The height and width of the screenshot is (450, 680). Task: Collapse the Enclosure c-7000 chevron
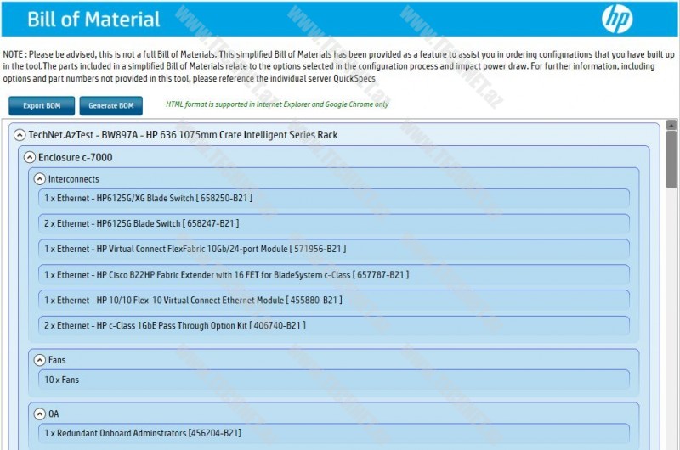pyautogui.click(x=30, y=157)
